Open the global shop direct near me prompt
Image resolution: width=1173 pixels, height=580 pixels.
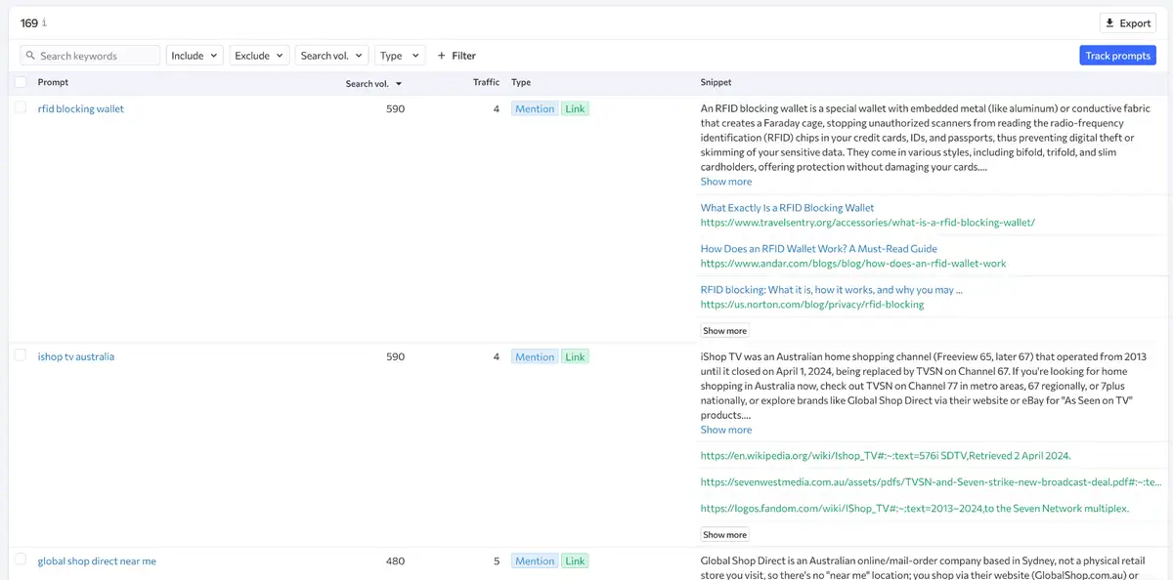click(x=97, y=561)
